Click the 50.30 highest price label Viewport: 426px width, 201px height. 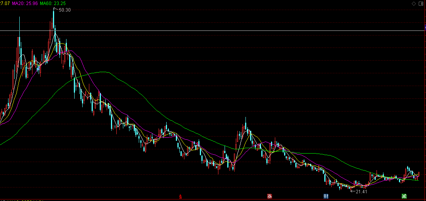pos(65,10)
